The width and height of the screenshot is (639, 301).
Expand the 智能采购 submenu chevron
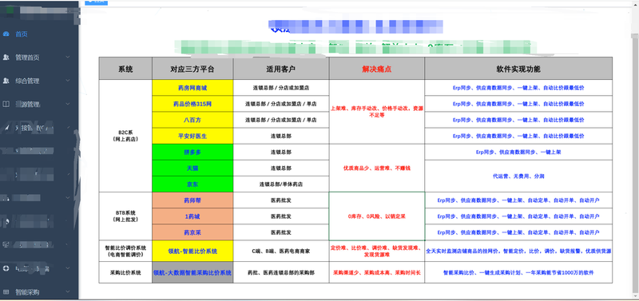pos(68,292)
